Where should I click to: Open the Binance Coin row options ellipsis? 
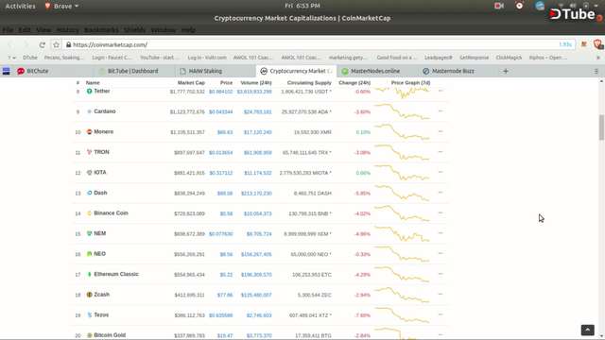441,212
